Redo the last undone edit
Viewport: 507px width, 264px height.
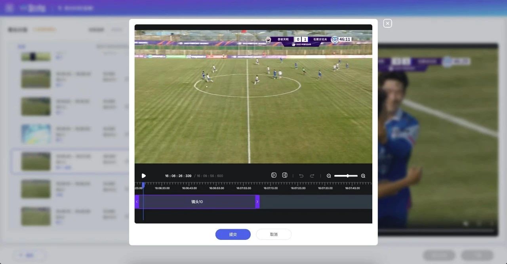pos(312,176)
